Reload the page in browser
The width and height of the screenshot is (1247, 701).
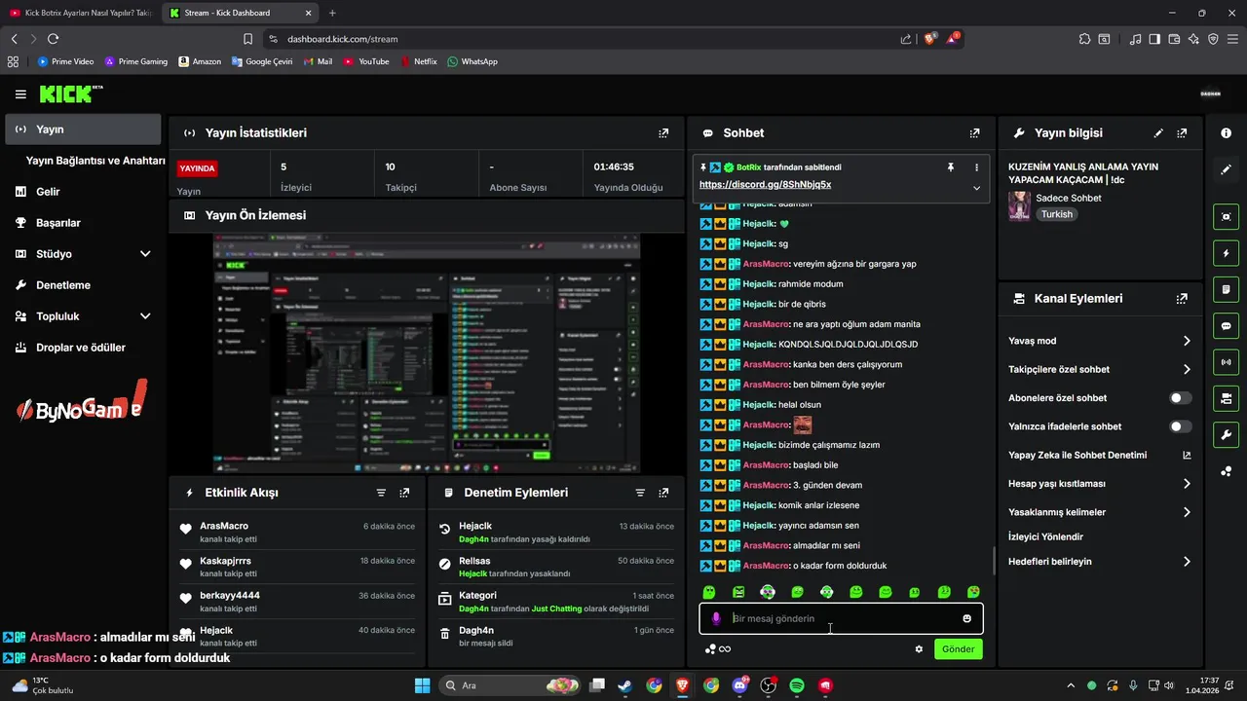coord(53,39)
